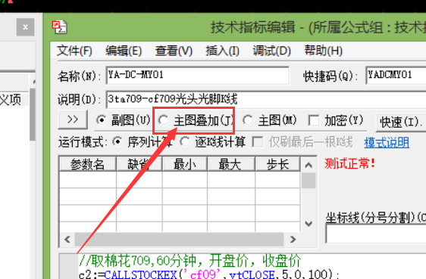Screen dimensions: 426x279
Task: Click the 最大 column header
Action: pos(230,164)
